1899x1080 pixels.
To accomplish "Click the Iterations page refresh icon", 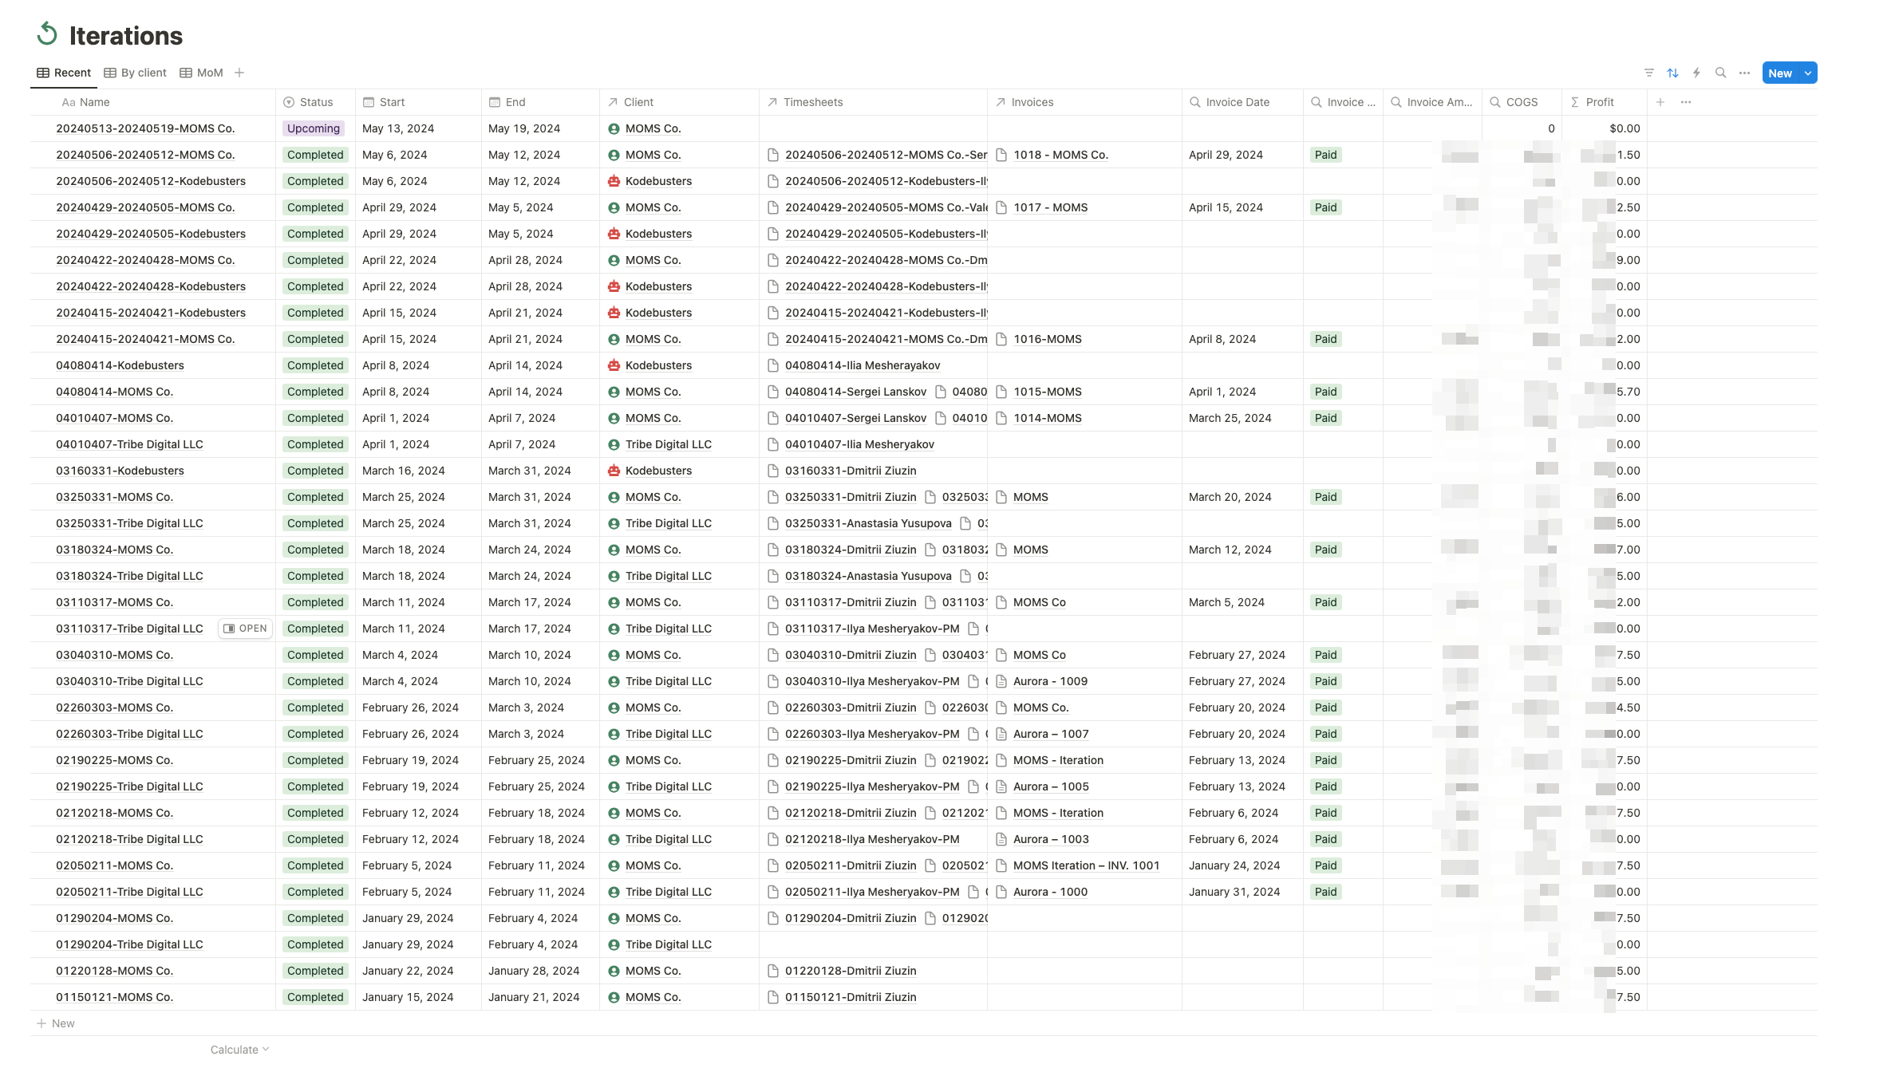I will [x=47, y=34].
